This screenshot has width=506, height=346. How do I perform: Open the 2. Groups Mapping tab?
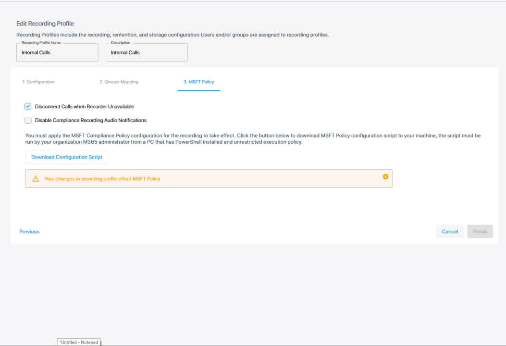[x=119, y=82]
